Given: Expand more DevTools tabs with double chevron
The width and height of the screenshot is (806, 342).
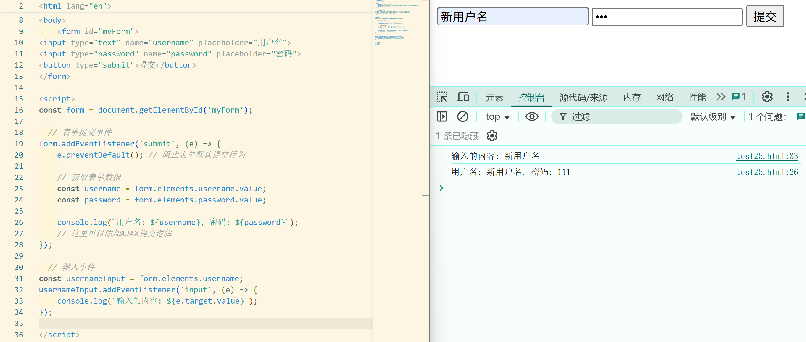Looking at the screenshot, I should (721, 97).
